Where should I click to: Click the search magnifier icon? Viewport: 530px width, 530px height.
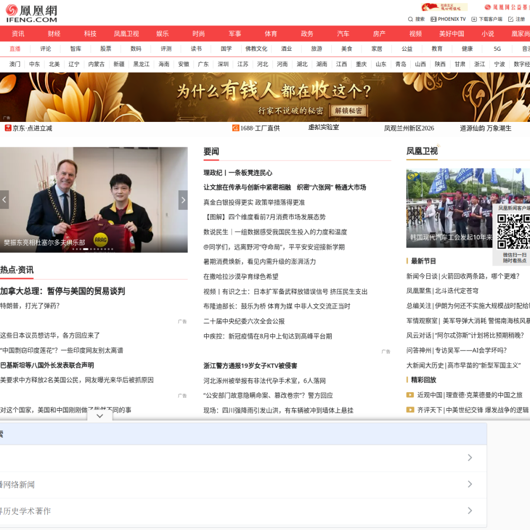click(410, 19)
